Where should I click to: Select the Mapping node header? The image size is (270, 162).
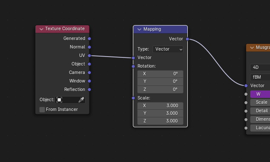pyautogui.click(x=160, y=29)
